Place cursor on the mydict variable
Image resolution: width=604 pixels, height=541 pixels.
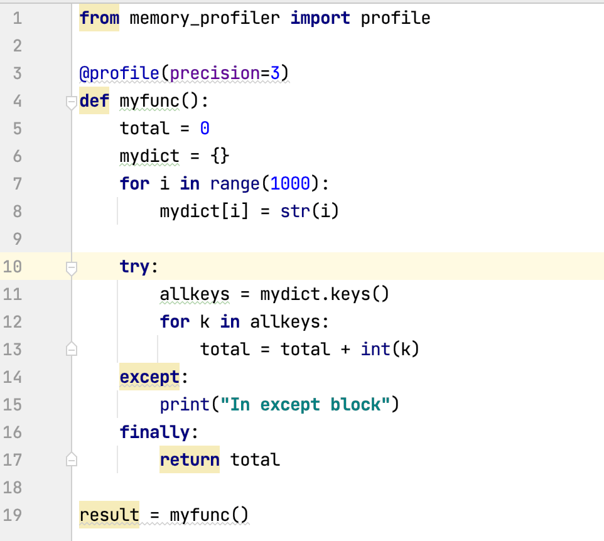tap(149, 156)
